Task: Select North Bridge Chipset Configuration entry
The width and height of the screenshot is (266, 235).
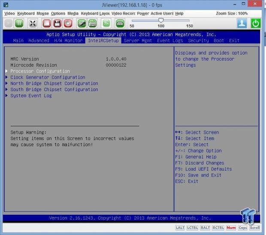Action: pos(54,83)
